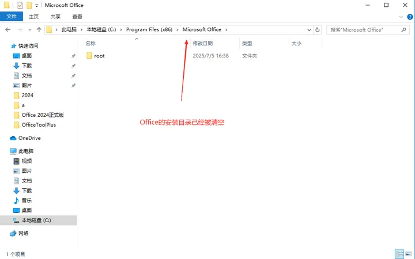415x259 pixels.
Task: Open Office 2024正式版 folder in sidebar
Action: [43, 115]
